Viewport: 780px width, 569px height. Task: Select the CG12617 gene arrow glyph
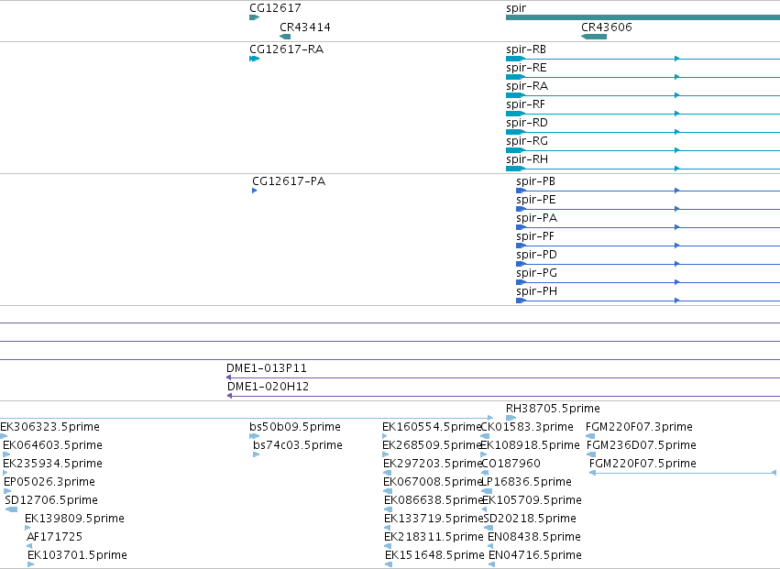(254, 17)
